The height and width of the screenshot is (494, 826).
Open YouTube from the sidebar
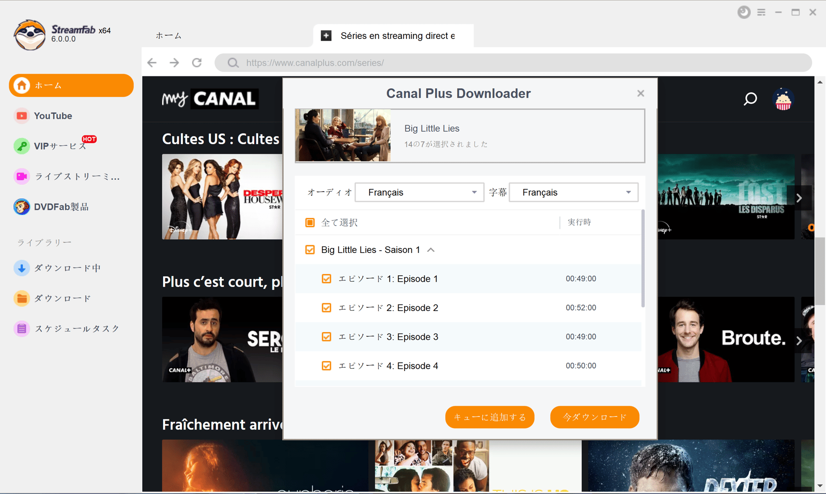click(53, 116)
